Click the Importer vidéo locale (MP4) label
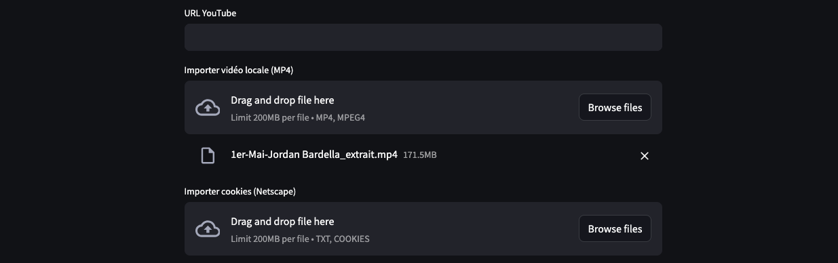The image size is (838, 263). (239, 70)
